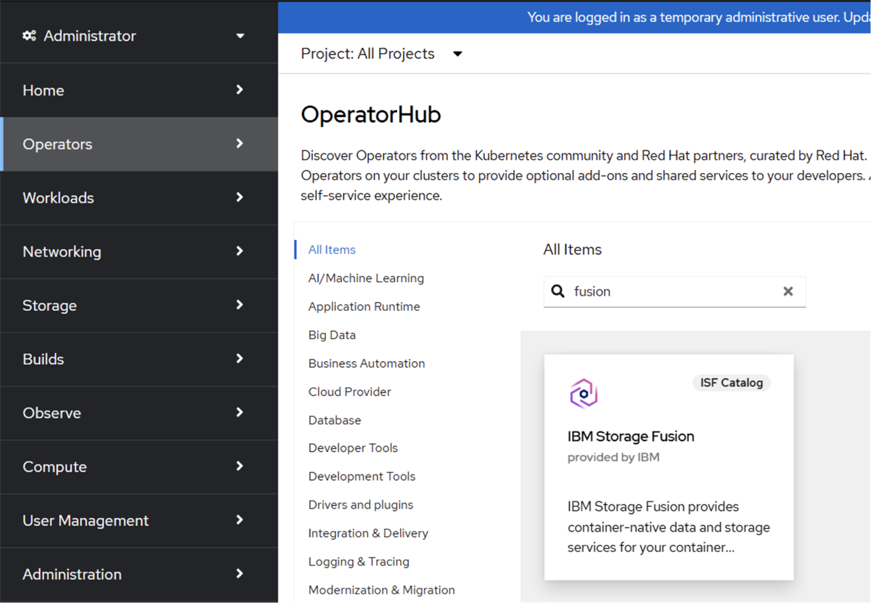Click the 'provided by IBM' text
This screenshot has height=603, width=871.
[x=613, y=458]
